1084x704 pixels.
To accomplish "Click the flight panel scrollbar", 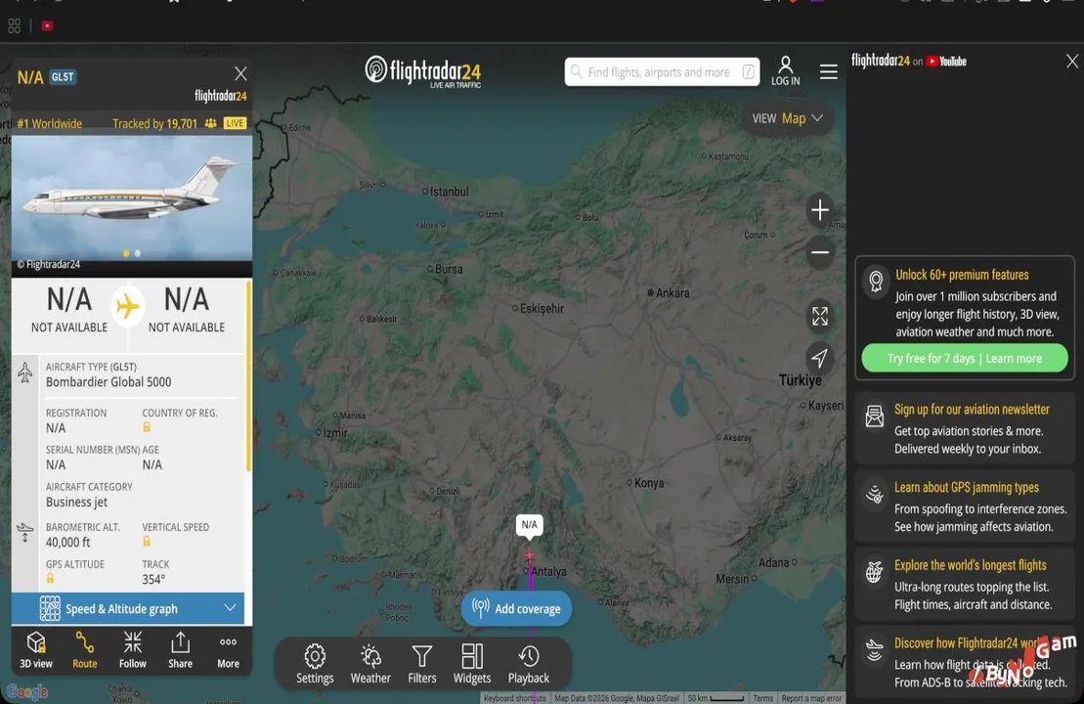I will coord(248,376).
